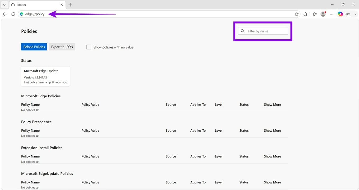The height and width of the screenshot is (190, 359).
Task: Click Source header under Microsoft Edge Policies
Action: click(171, 104)
